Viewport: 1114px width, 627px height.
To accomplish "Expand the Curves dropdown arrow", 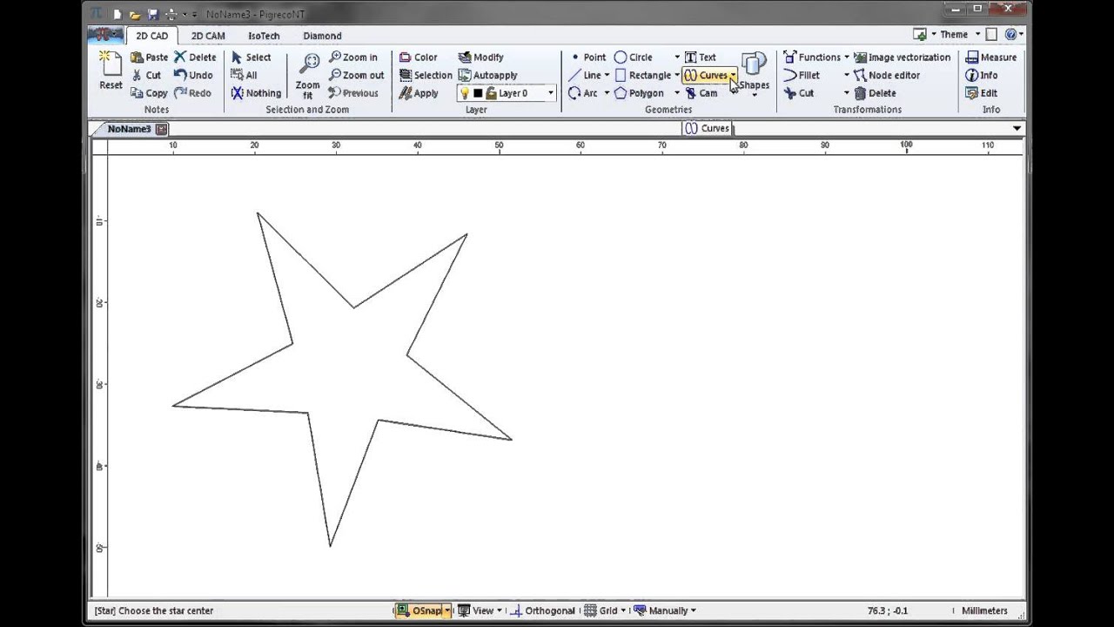I will [x=734, y=76].
